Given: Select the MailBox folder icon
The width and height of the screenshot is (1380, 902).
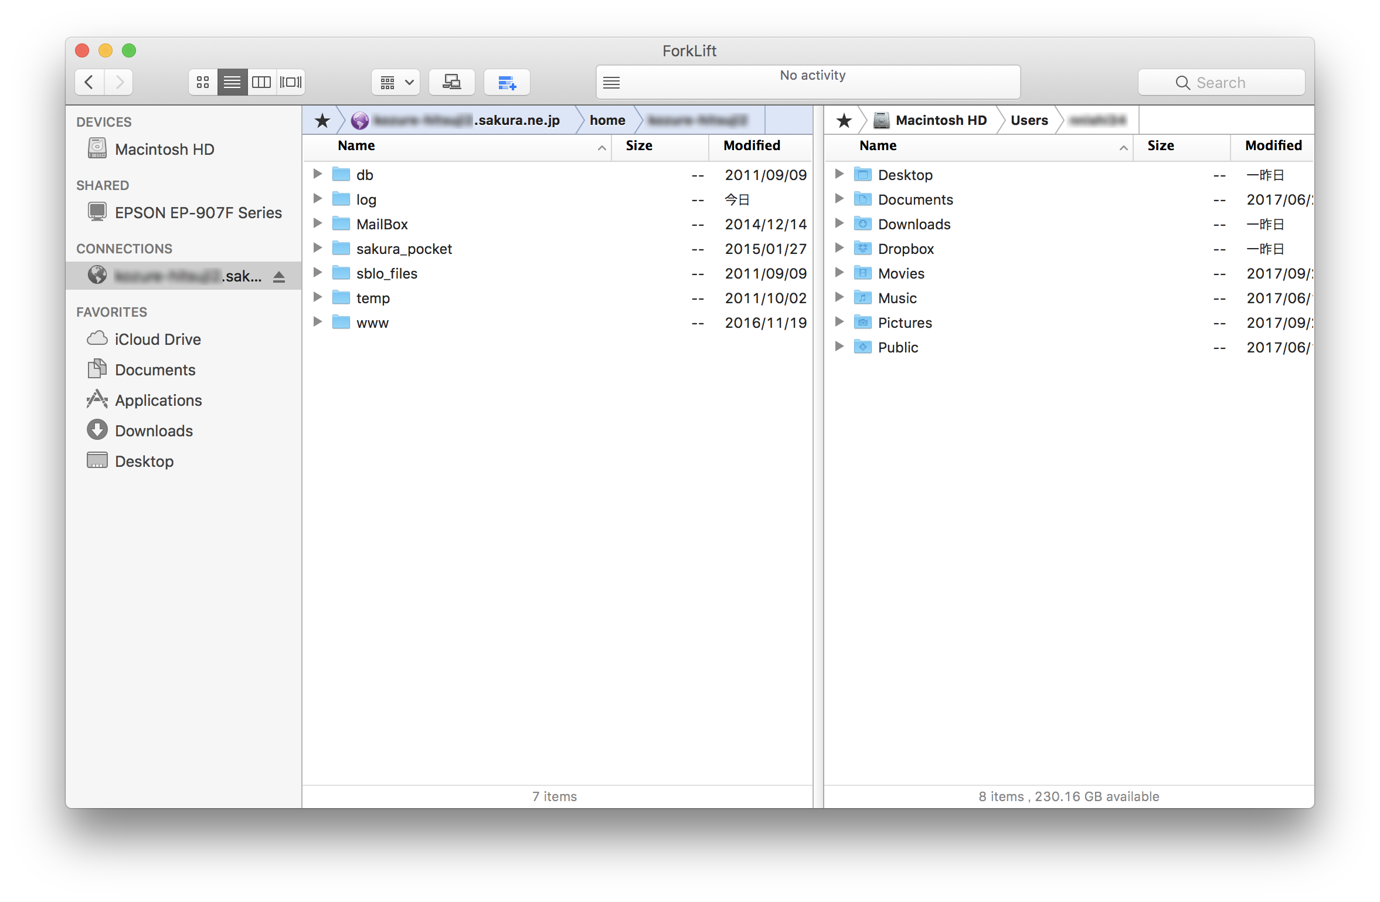Looking at the screenshot, I should pyautogui.click(x=341, y=223).
